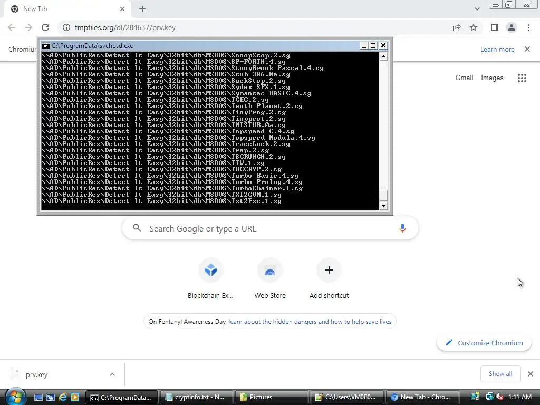This screenshot has width=540, height=405.
Task: Click the network tray icon
Action: [x=489, y=397]
